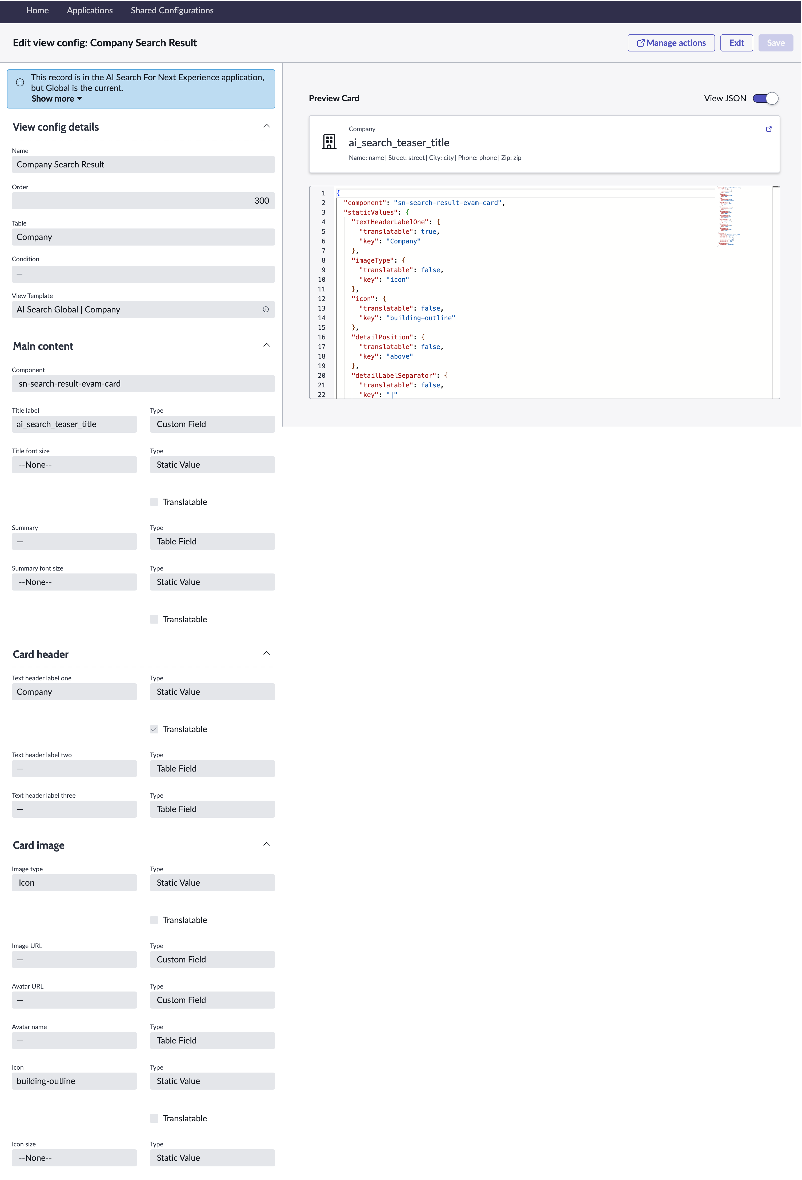This screenshot has height=1180, width=802.
Task: Open Type dropdown for Avatar name
Action: point(212,1040)
